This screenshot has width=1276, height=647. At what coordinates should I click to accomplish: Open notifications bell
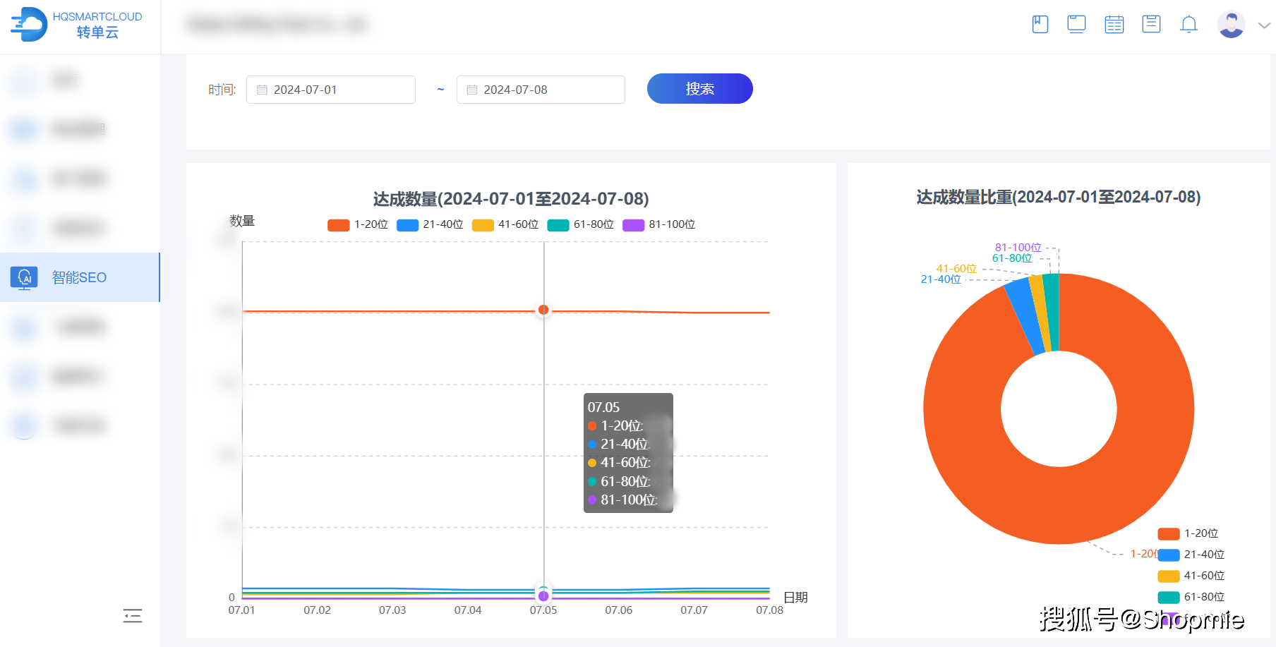(x=1188, y=24)
